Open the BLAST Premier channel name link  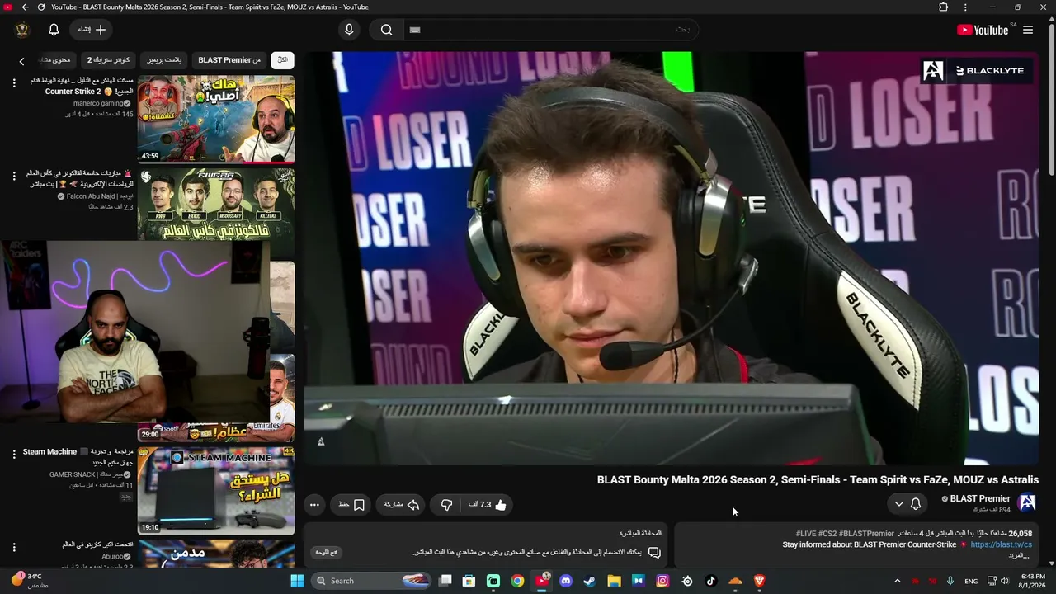pos(980,498)
